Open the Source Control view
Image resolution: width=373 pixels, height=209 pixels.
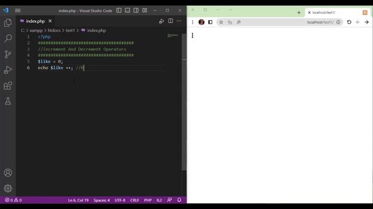[x=8, y=54]
